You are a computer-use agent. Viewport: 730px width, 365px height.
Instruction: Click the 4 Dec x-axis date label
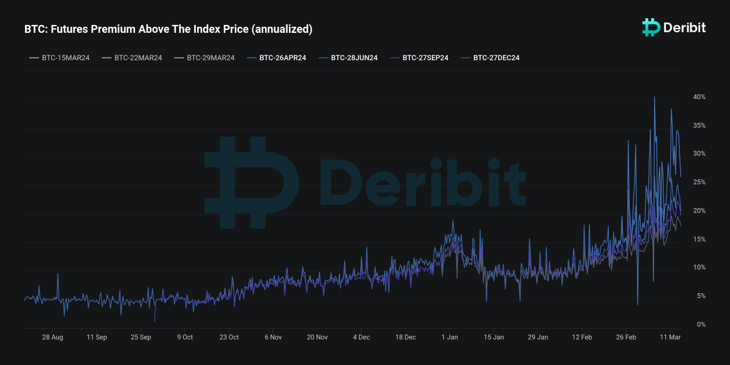361,337
